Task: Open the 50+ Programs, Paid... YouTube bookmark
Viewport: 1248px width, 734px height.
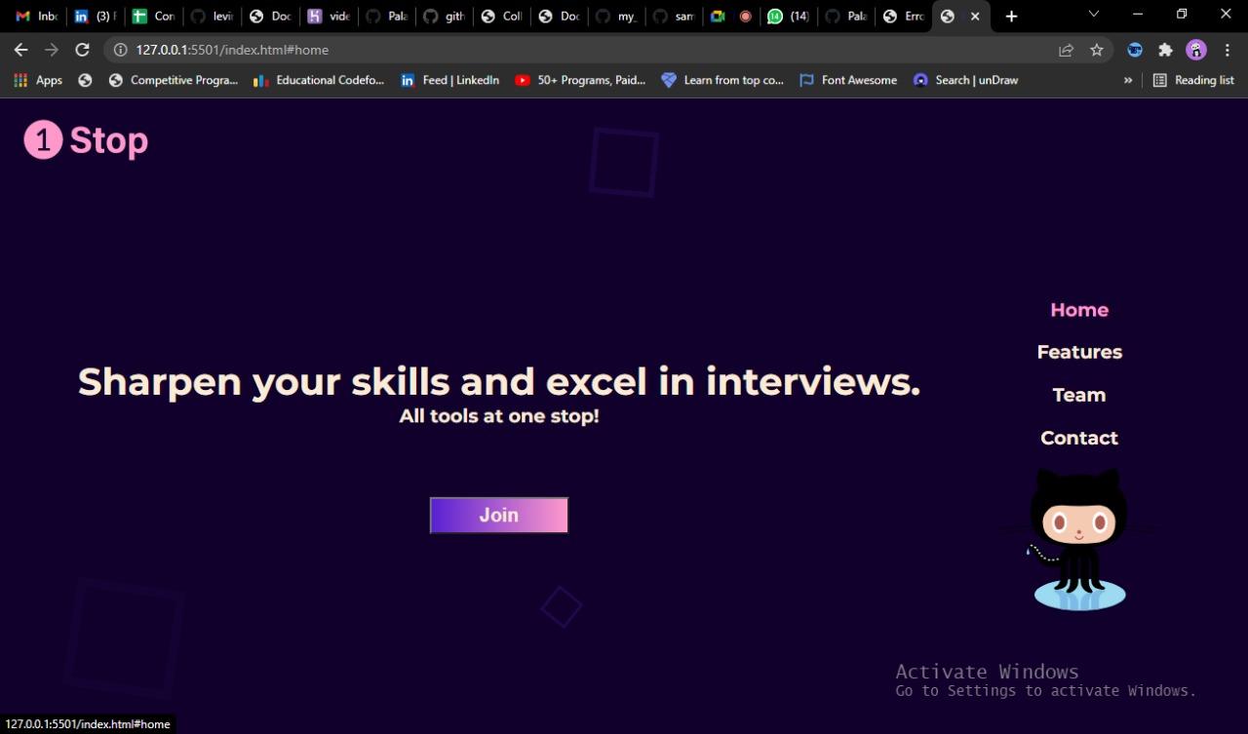Action: point(580,80)
